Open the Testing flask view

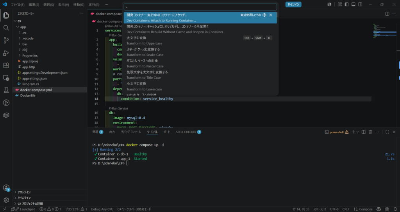point(6,90)
